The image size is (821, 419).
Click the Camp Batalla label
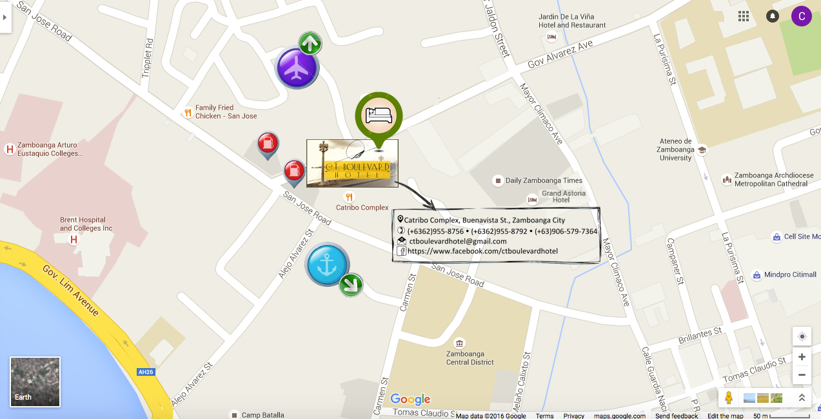click(x=263, y=415)
